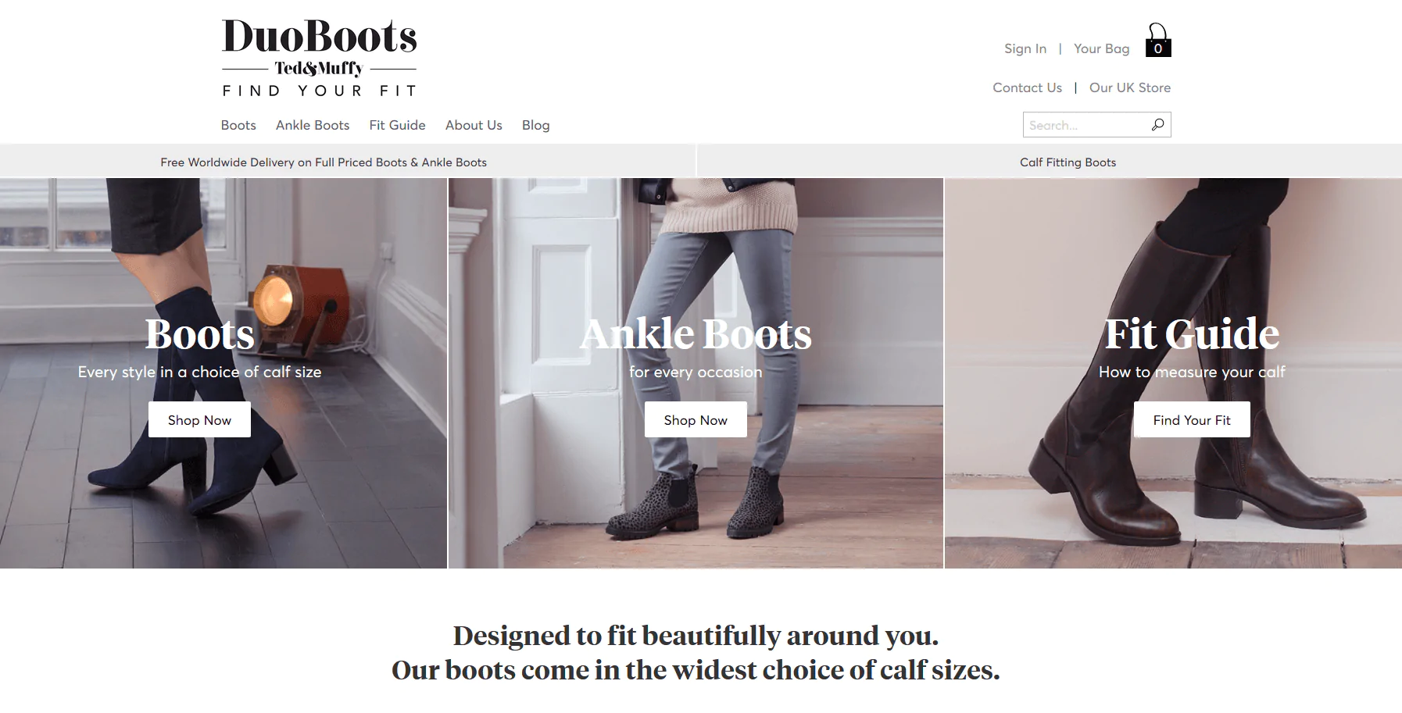Image resolution: width=1402 pixels, height=713 pixels.
Task: Open the Fit Guide menu item
Action: (397, 125)
